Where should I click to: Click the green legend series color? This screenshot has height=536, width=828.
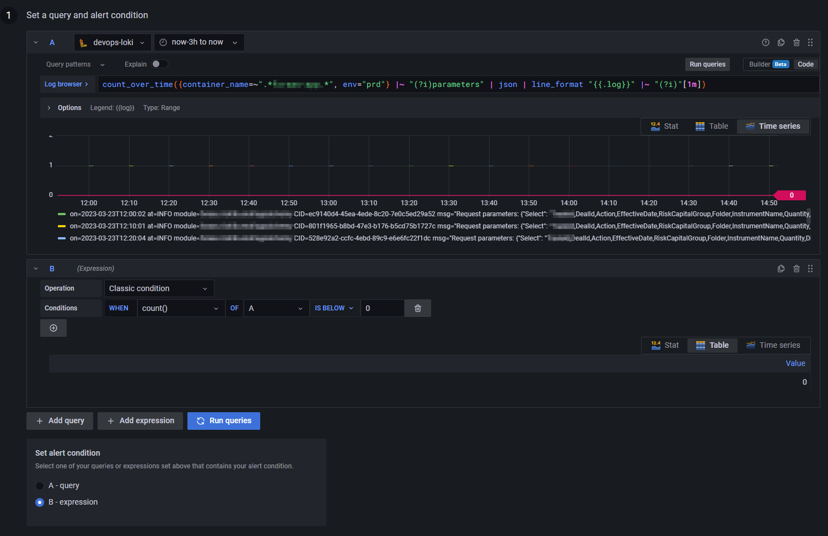[x=62, y=214]
